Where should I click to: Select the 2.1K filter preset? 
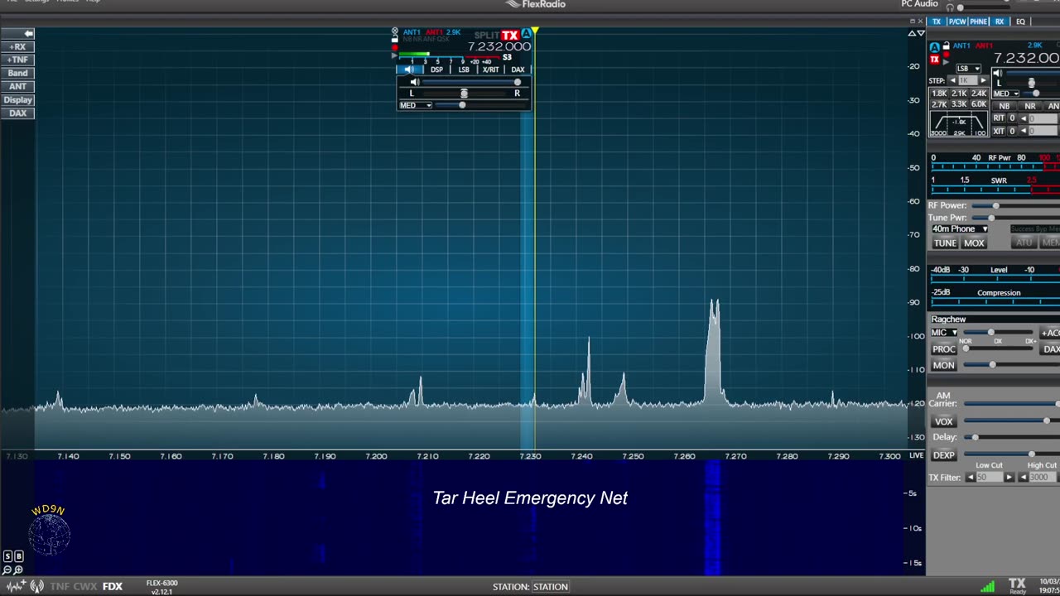coord(959,94)
